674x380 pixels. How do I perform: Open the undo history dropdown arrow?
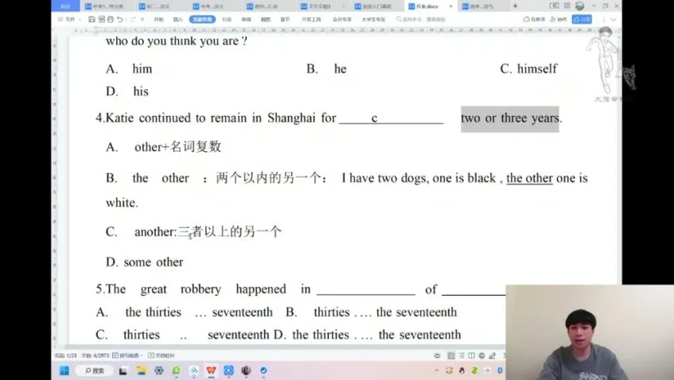click(127, 19)
